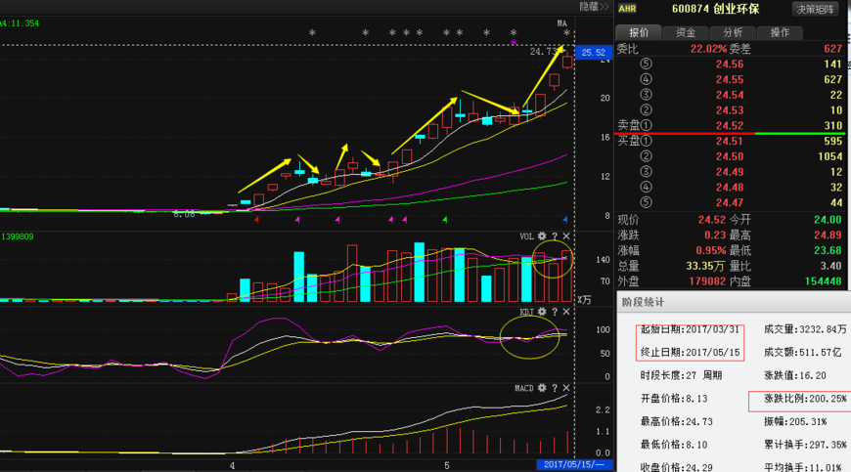Click the AHR badge icon

[627, 8]
